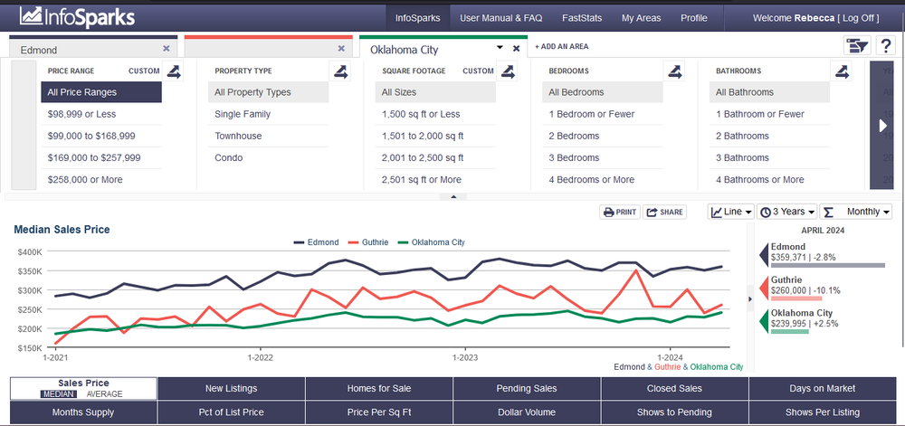Click the Guthrie red color marker
The width and height of the screenshot is (905, 426).
pyautogui.click(x=764, y=288)
